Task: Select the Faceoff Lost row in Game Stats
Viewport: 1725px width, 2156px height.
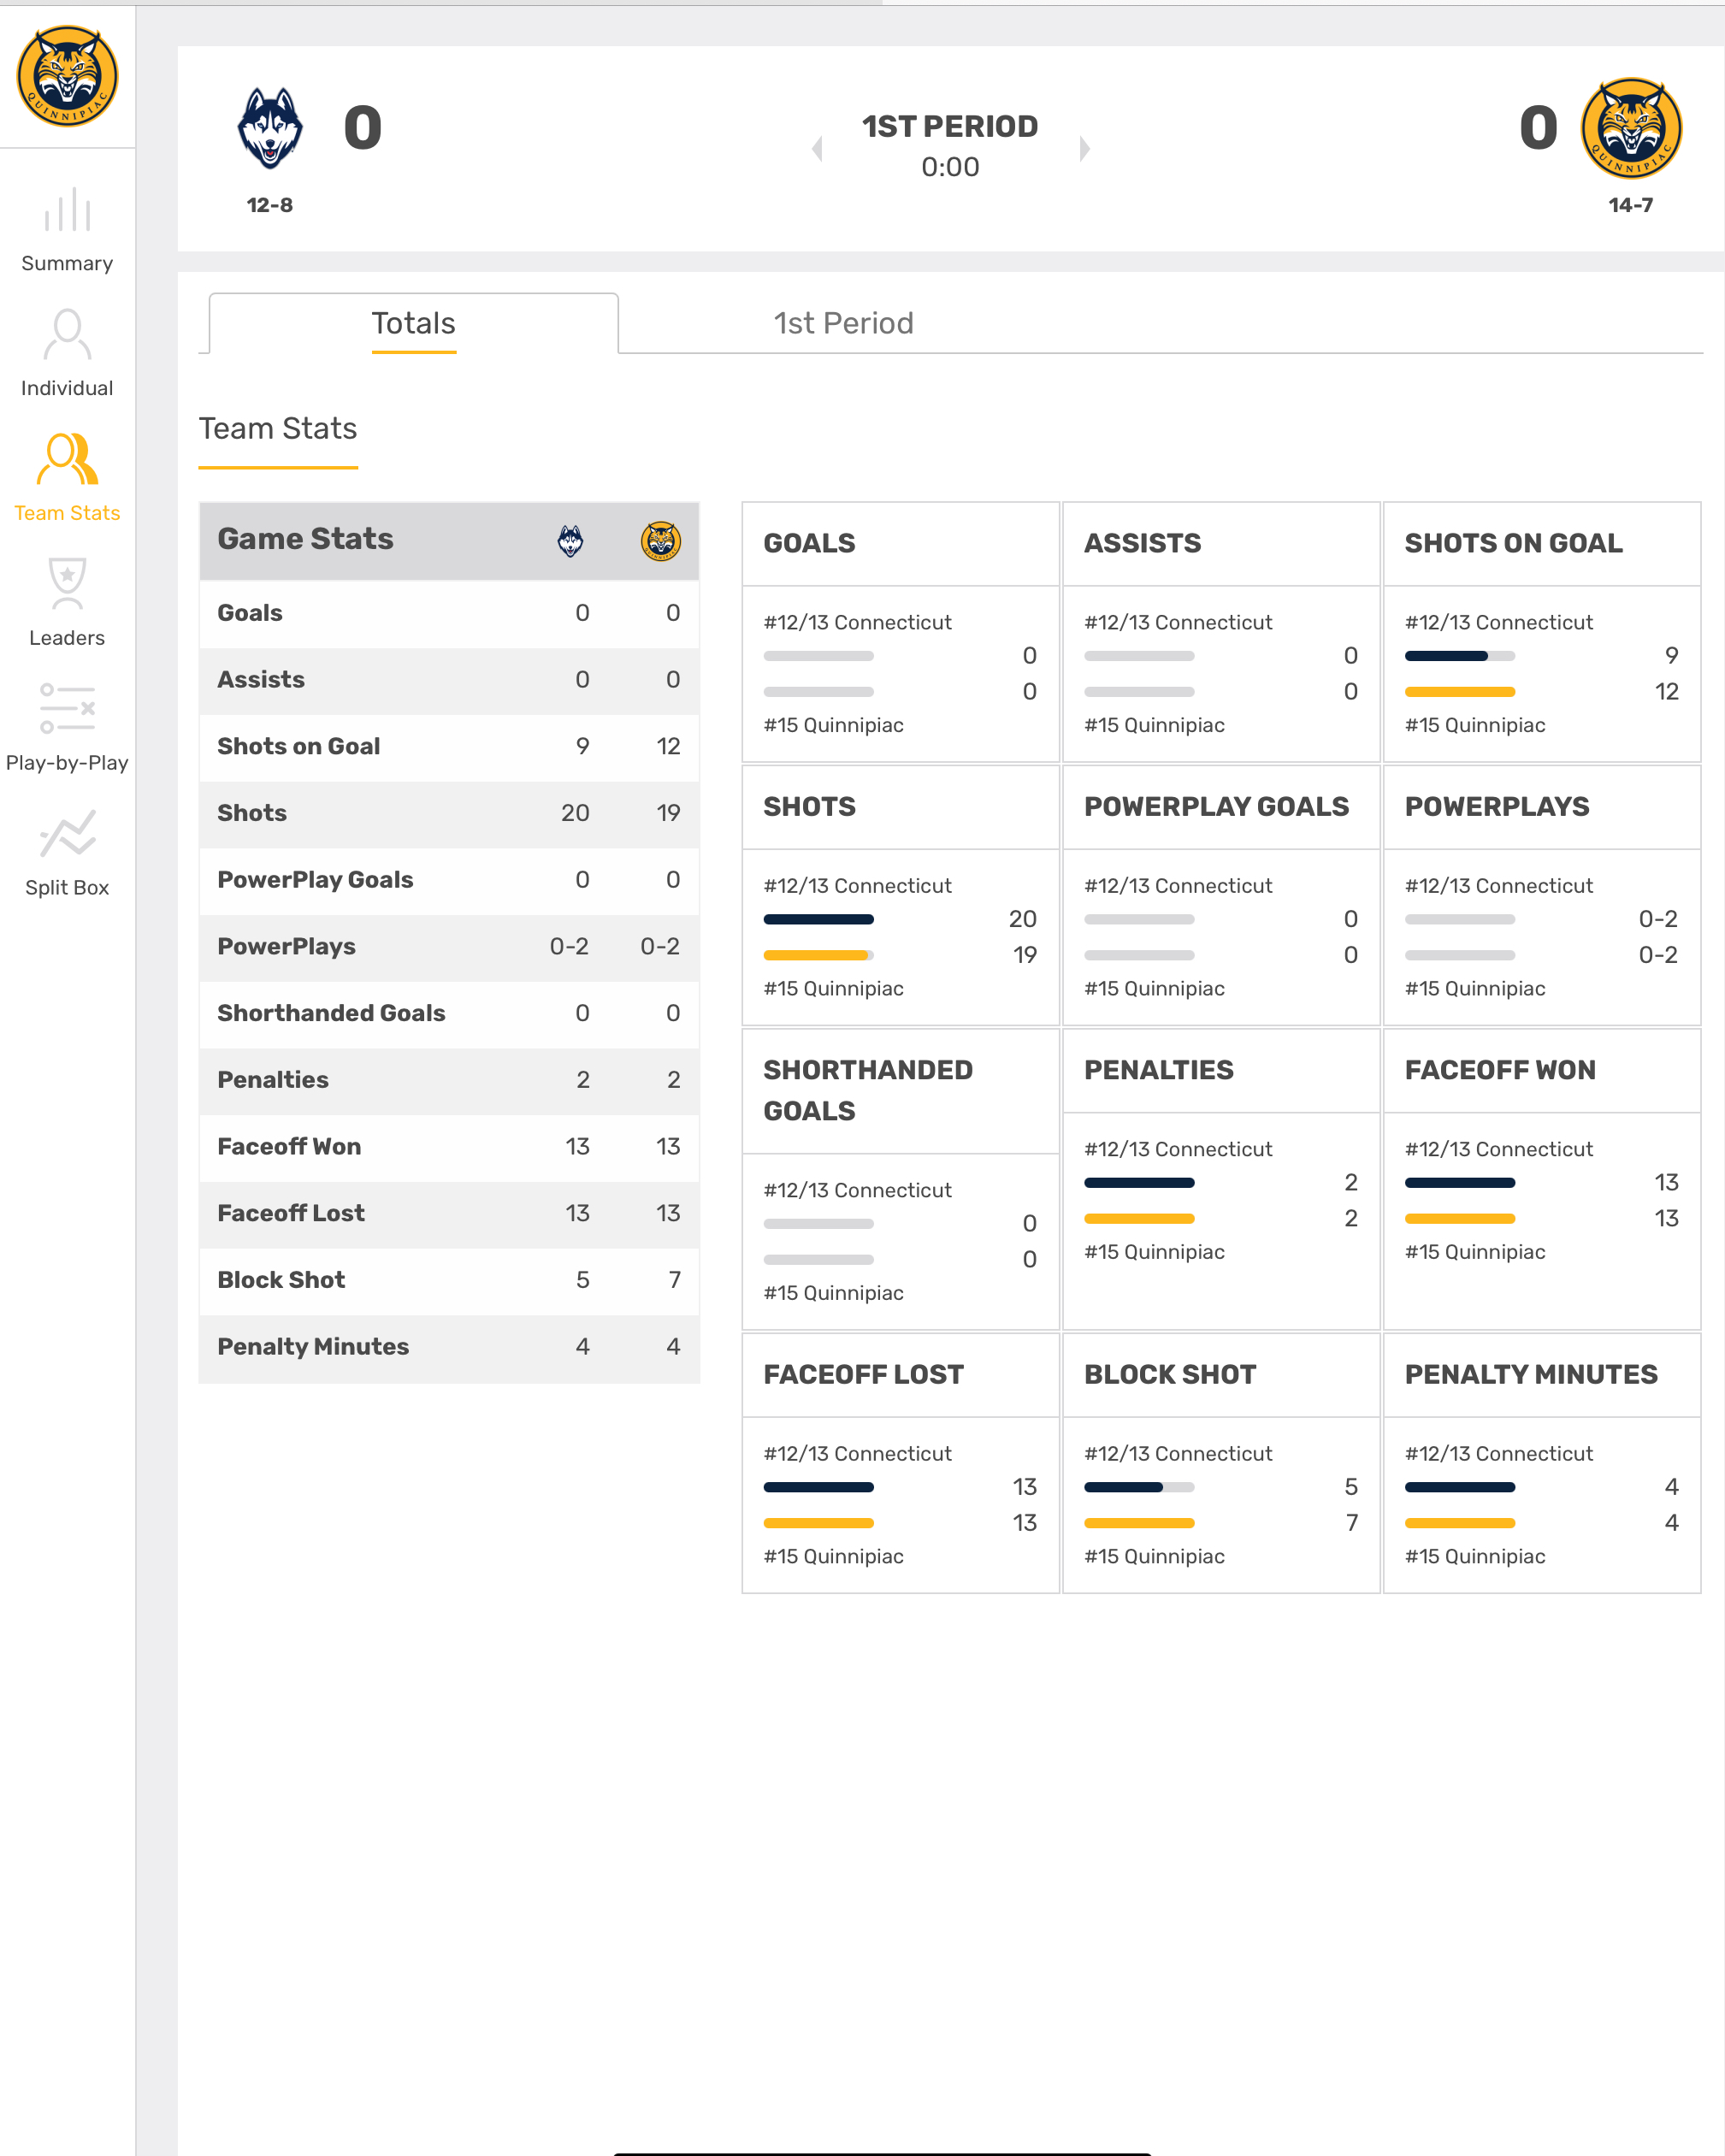Action: pyautogui.click(x=449, y=1214)
